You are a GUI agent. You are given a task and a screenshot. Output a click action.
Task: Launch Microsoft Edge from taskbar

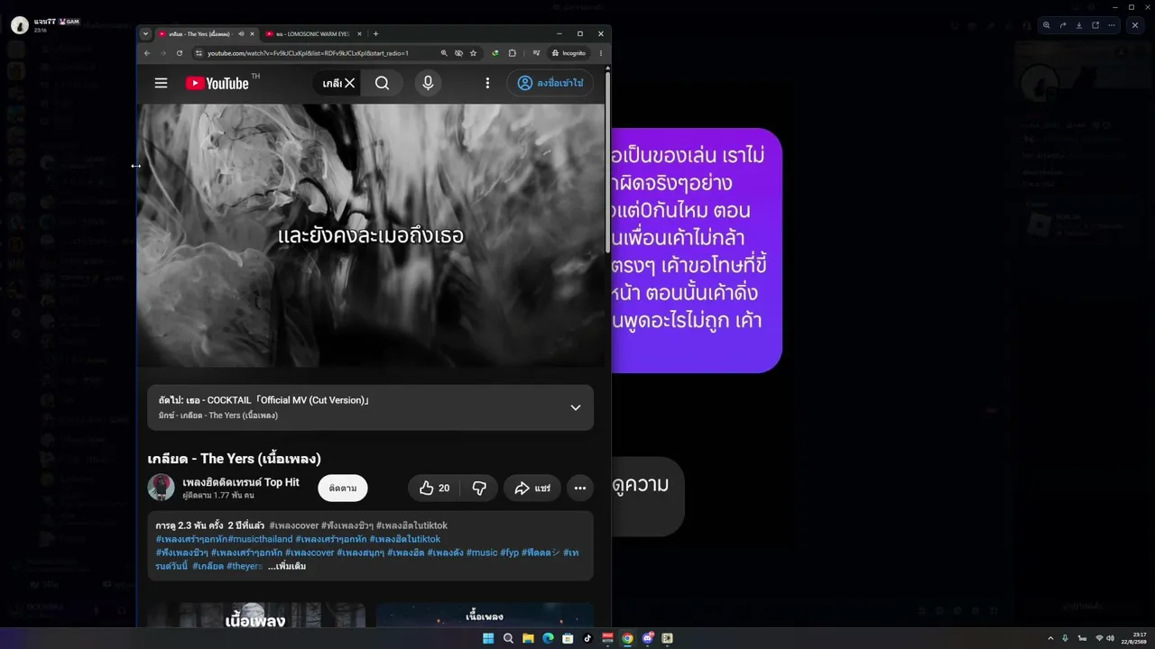pyautogui.click(x=548, y=638)
